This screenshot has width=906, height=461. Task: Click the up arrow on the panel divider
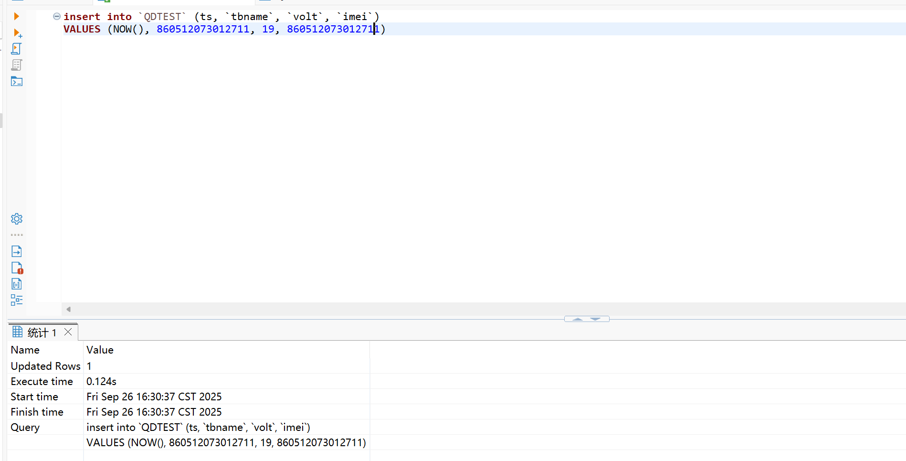pos(578,319)
